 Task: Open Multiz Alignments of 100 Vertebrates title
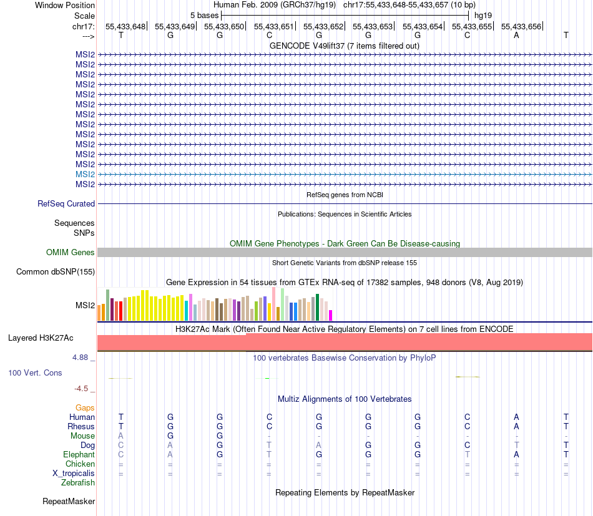[345, 399]
